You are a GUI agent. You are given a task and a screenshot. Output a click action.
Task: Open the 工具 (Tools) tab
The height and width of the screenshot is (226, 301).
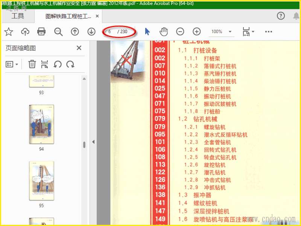click(18, 16)
